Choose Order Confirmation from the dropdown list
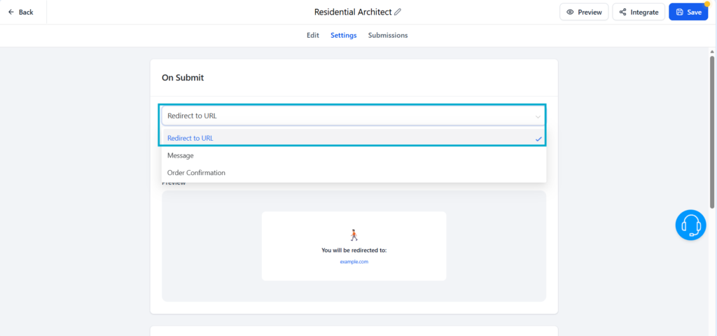 pyautogui.click(x=196, y=172)
